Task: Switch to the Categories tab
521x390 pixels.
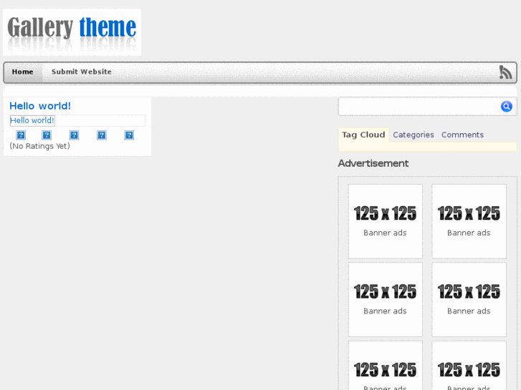Action: click(x=414, y=135)
